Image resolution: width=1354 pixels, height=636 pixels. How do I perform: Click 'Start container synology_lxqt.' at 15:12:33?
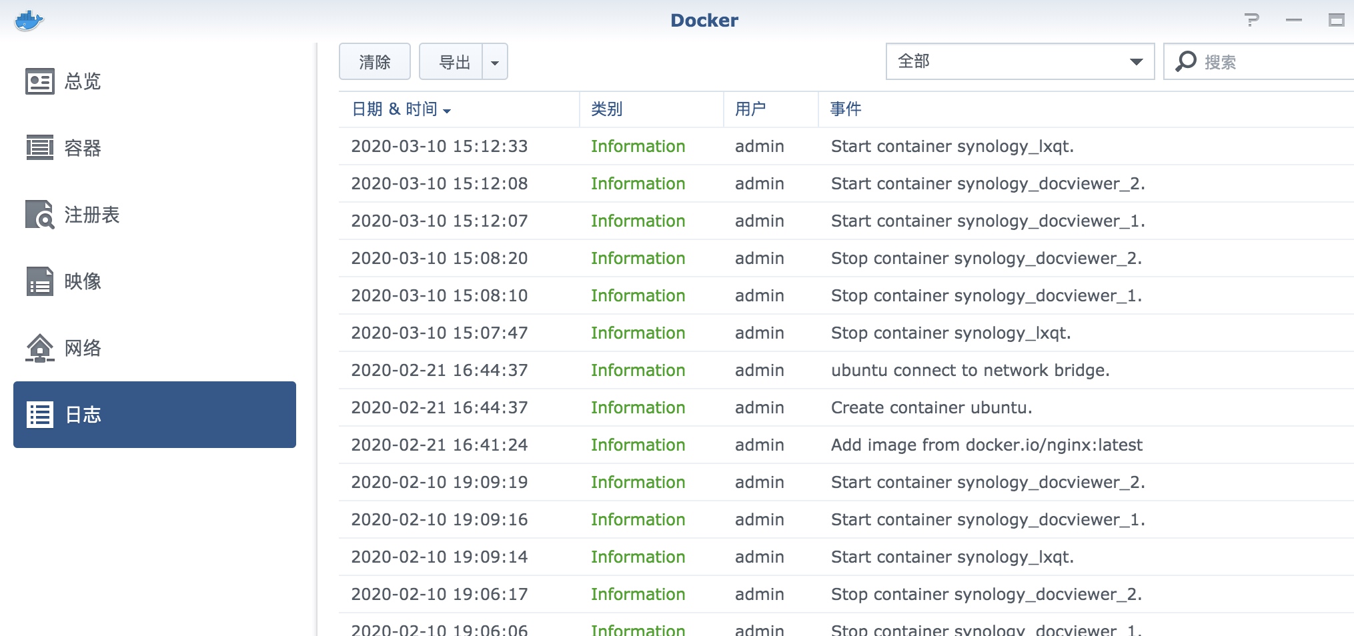952,146
